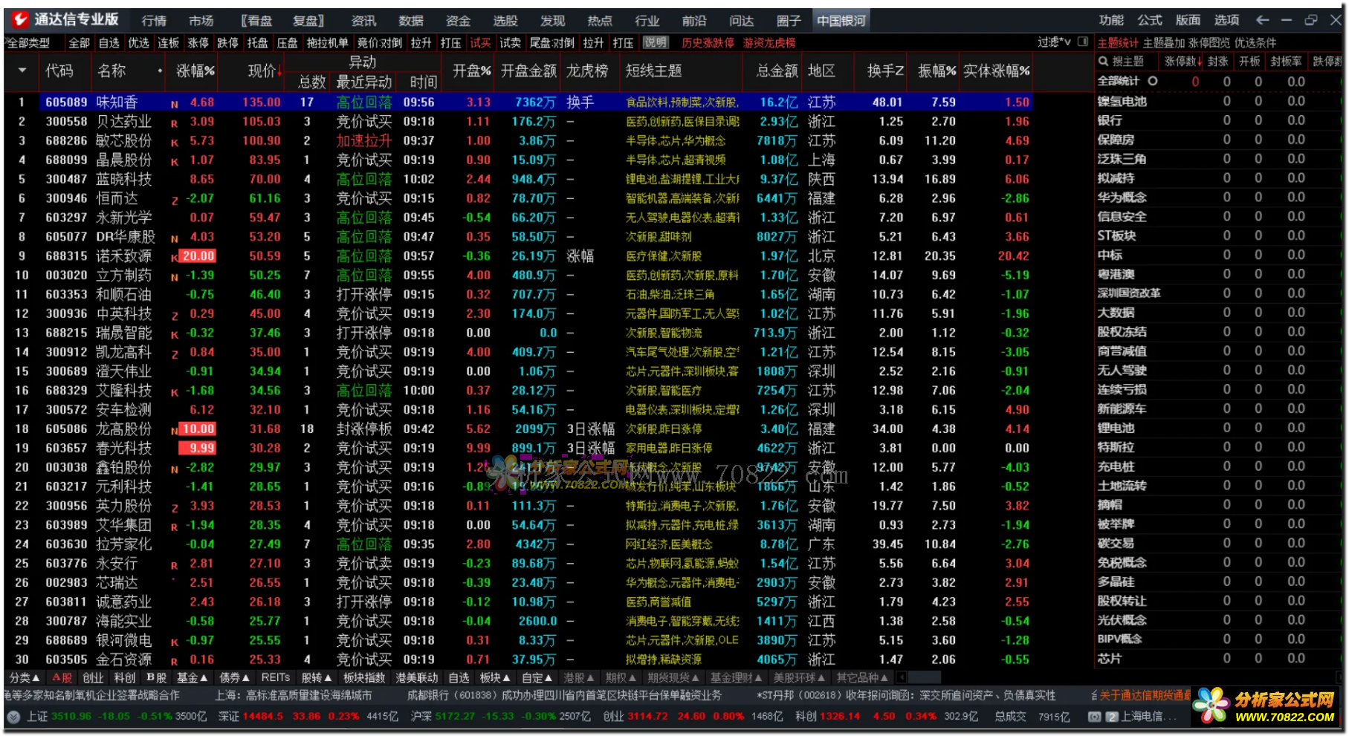The height and width of the screenshot is (736, 1349).
Task: Open the 资讯 menu
Action: 363,21
